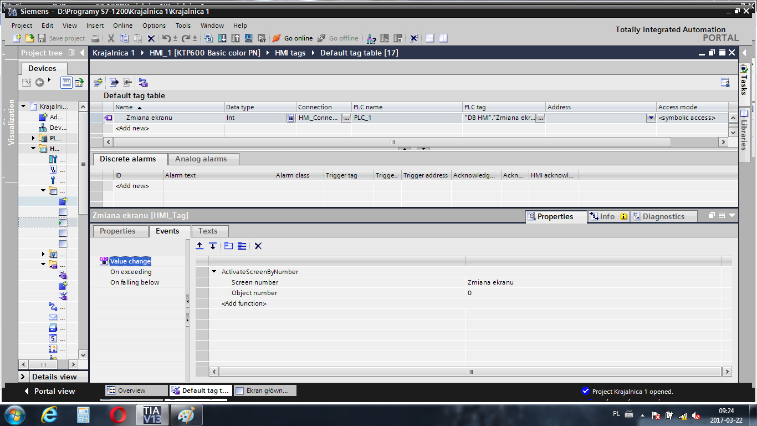Screen dimensions: 757x426
Task: Click the Copy icon in toolbar
Action: pos(124,38)
